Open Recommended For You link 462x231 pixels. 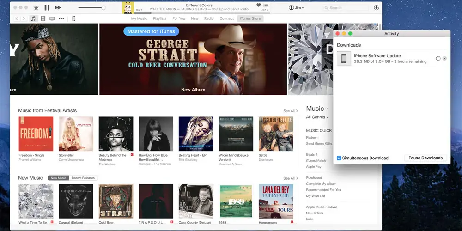[x=323, y=190]
